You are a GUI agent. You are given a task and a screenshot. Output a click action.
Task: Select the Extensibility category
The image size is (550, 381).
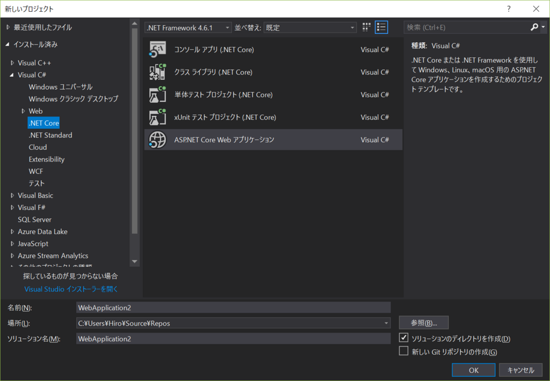coord(47,159)
